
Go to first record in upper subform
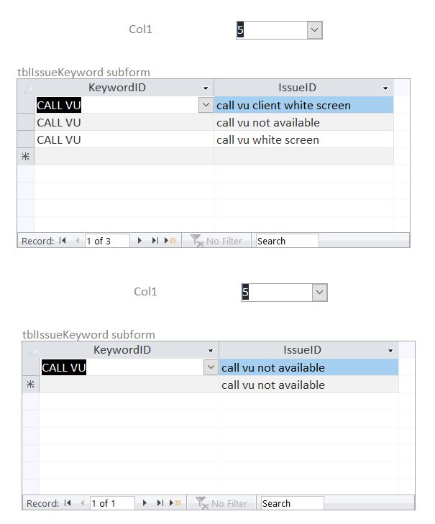(63, 241)
